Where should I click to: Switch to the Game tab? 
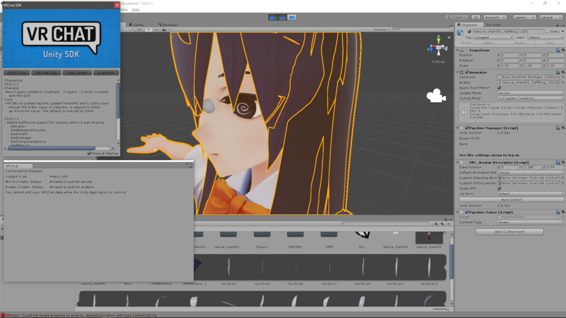click(x=137, y=25)
